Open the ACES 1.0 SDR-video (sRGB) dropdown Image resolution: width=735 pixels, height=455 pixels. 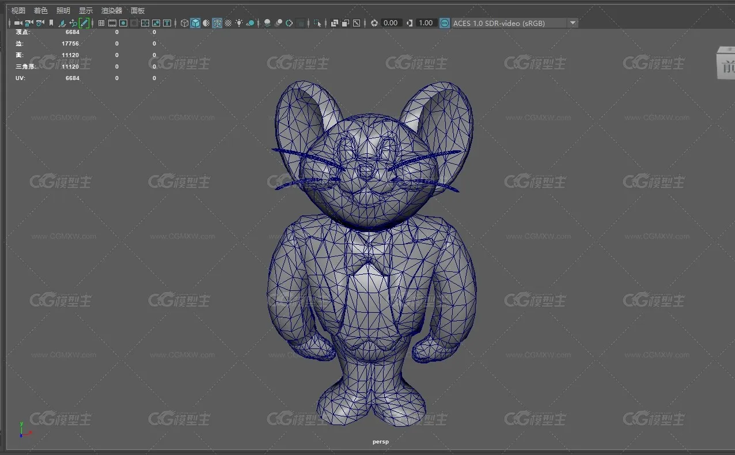(514, 23)
